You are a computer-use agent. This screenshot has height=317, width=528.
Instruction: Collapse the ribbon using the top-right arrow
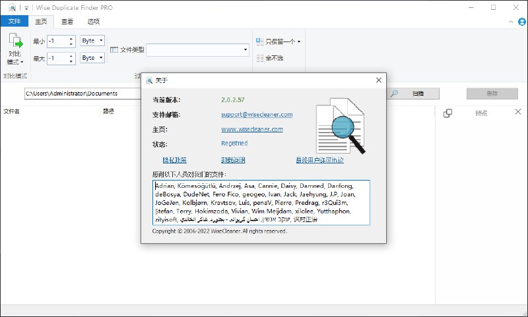point(510,22)
